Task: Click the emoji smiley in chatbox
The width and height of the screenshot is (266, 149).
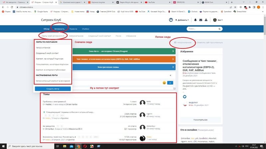Action: tap(164, 82)
